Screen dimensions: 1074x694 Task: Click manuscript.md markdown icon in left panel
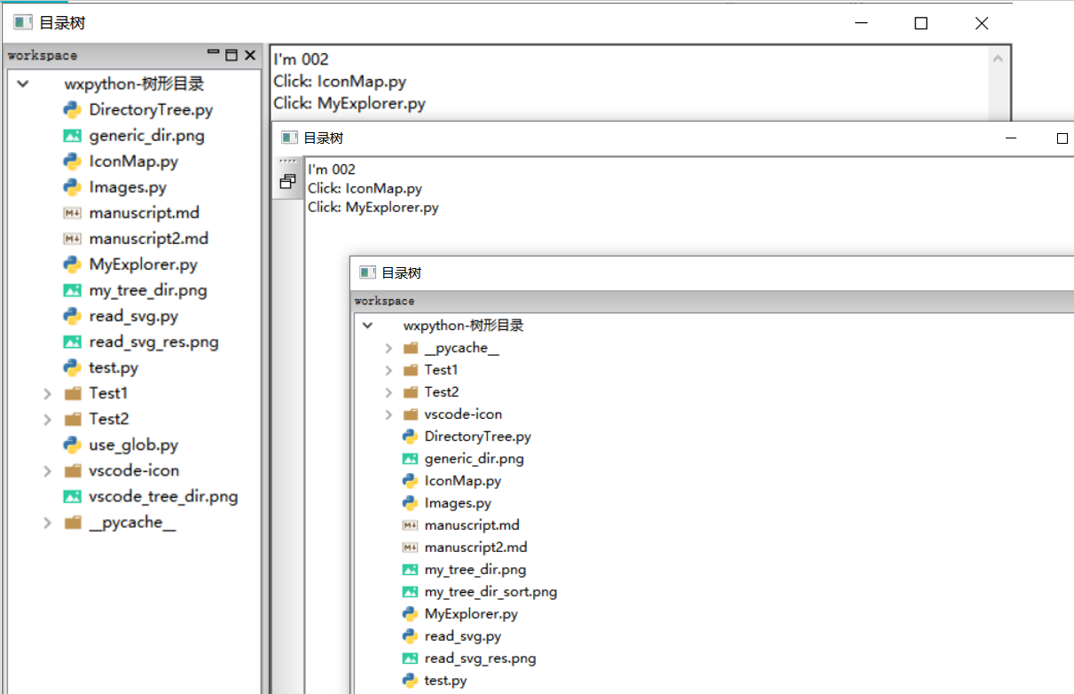point(72,213)
